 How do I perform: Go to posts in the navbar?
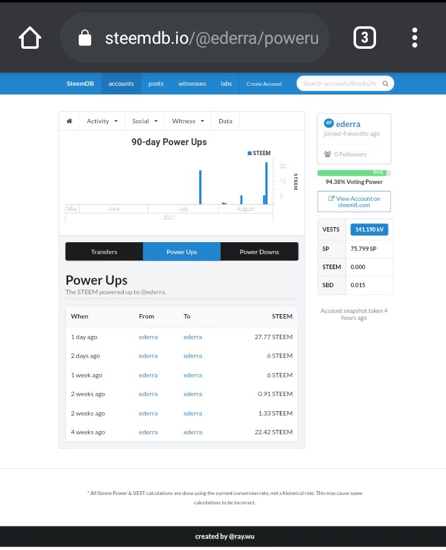coord(156,83)
